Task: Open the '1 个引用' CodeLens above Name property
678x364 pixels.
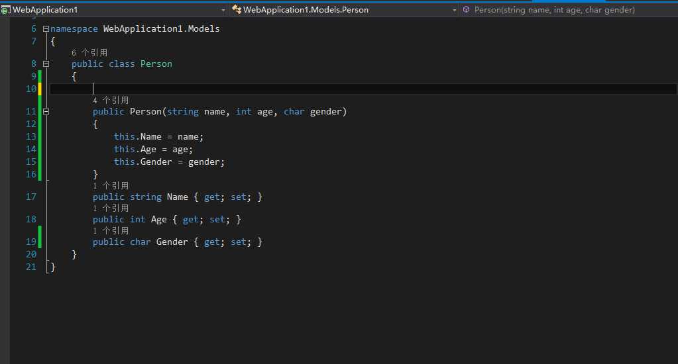Action: pos(111,186)
